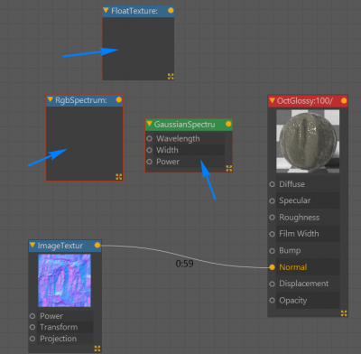The height and width of the screenshot is (354, 361).
Task: Select the Roughness parameter row
Action: (x=304, y=218)
